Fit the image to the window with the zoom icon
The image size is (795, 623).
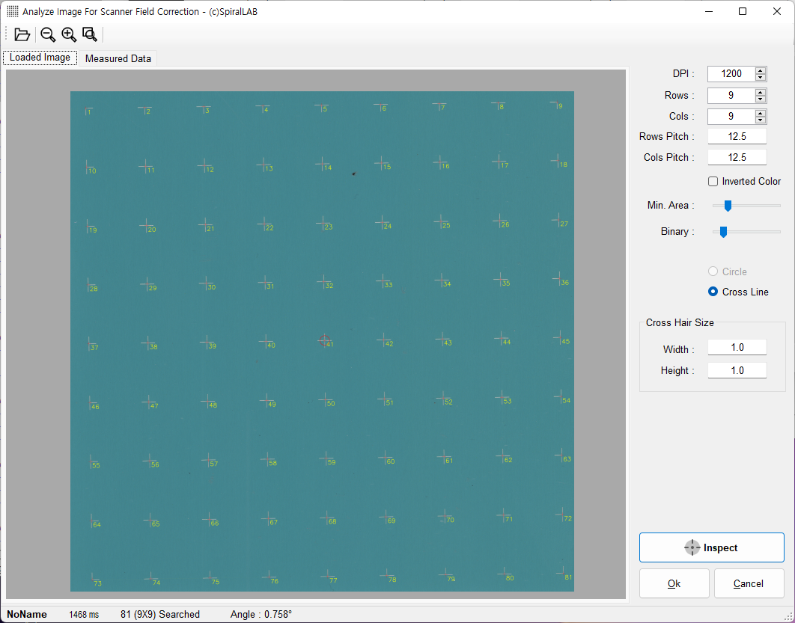90,34
